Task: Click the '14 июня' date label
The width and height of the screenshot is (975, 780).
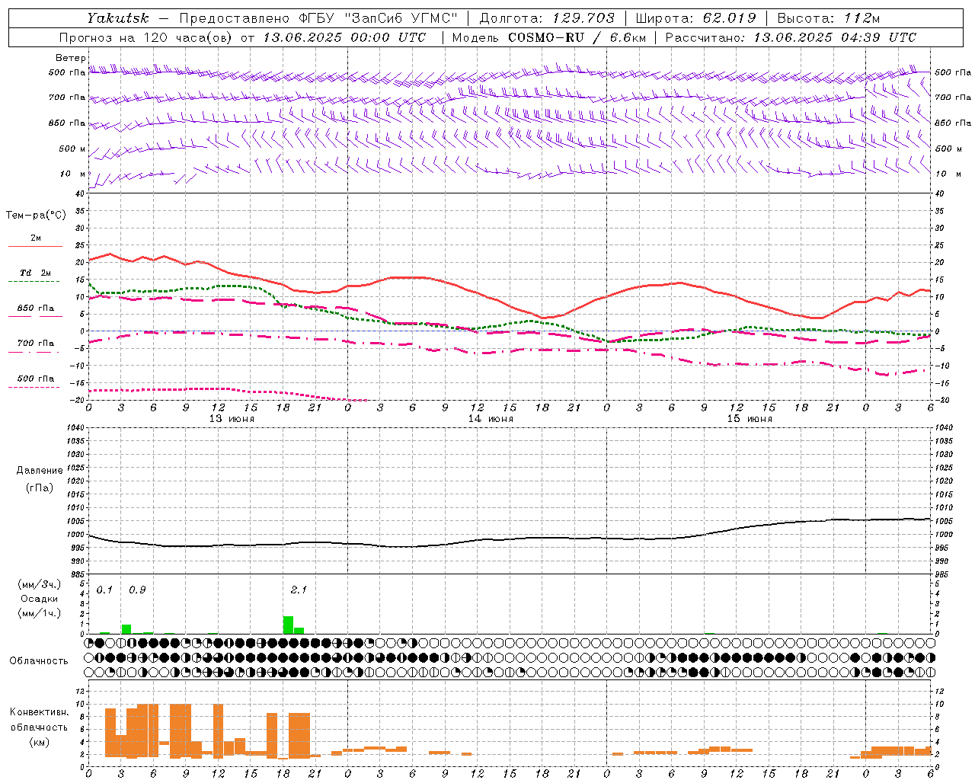Action: 491,419
